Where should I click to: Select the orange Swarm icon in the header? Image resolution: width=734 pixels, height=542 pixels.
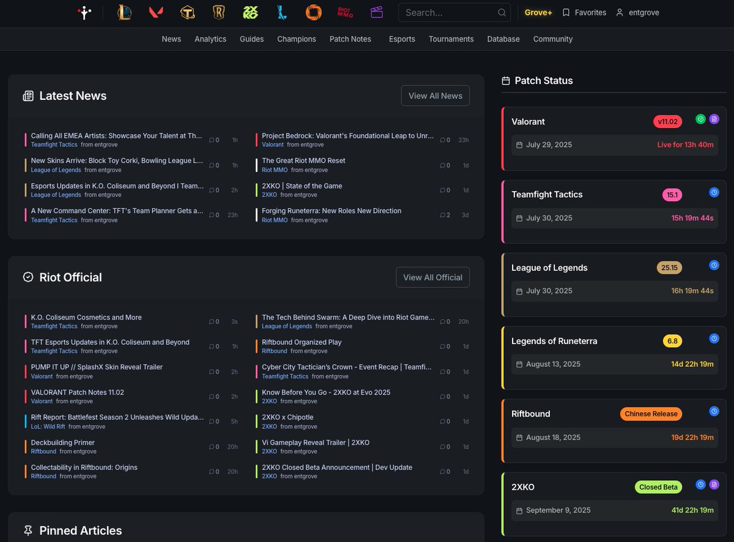point(313,12)
